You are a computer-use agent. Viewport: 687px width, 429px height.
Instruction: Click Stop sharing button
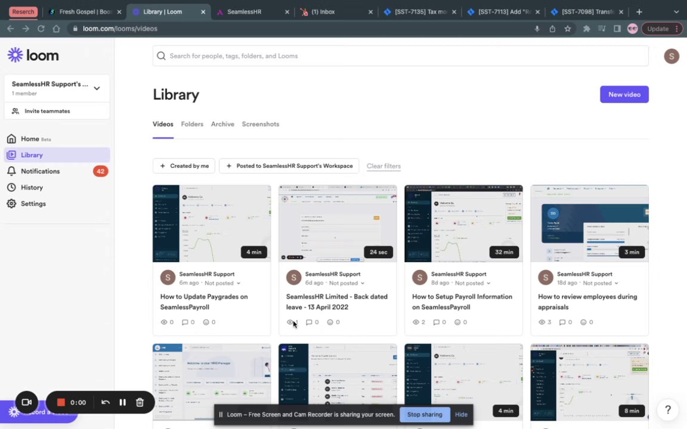coord(425,415)
